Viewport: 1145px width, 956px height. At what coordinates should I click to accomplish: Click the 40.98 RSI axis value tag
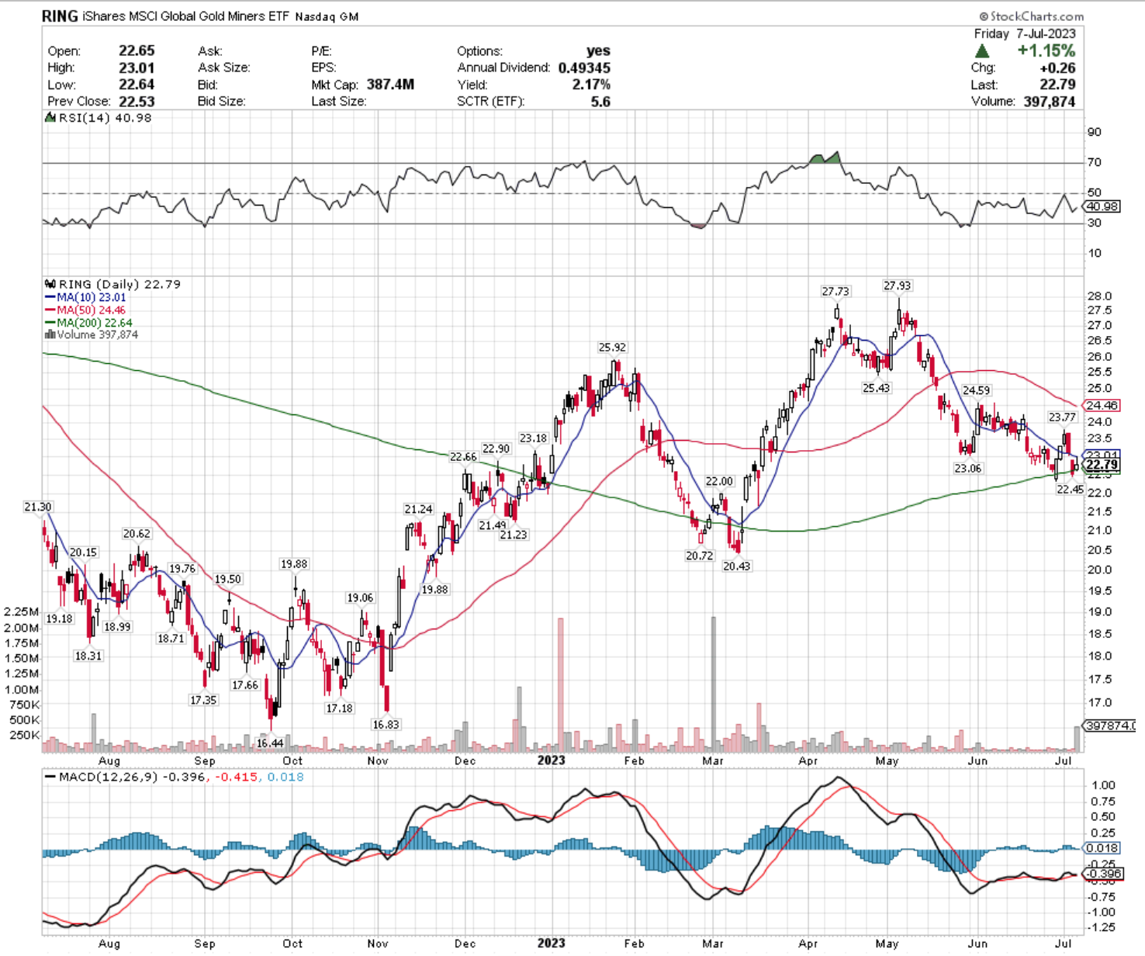(x=1102, y=206)
